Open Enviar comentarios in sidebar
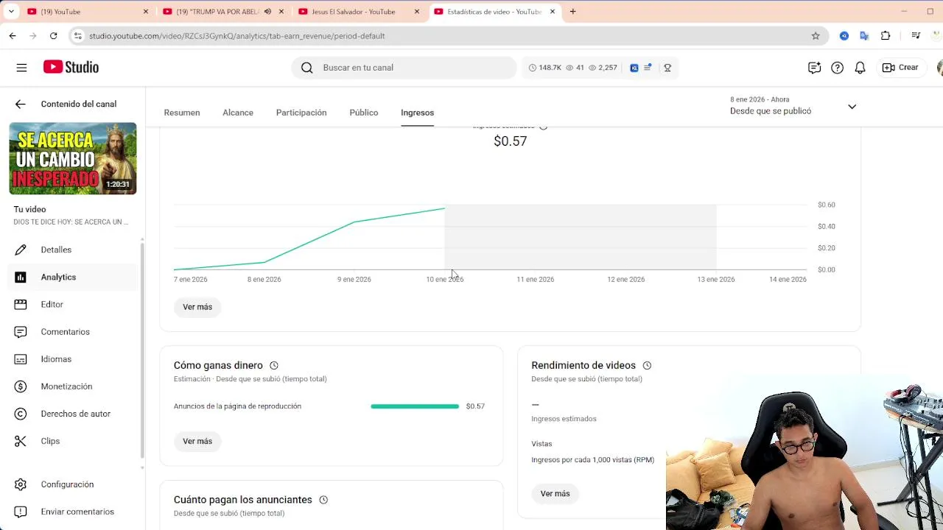 72,512
